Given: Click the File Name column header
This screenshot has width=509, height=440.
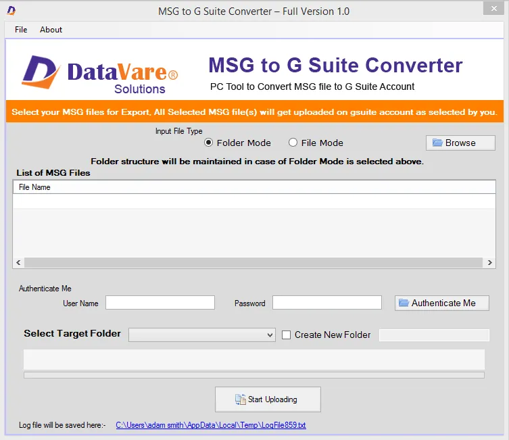Looking at the screenshot, I should click(x=254, y=187).
